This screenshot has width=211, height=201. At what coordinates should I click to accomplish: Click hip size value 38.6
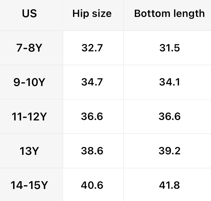(92, 151)
